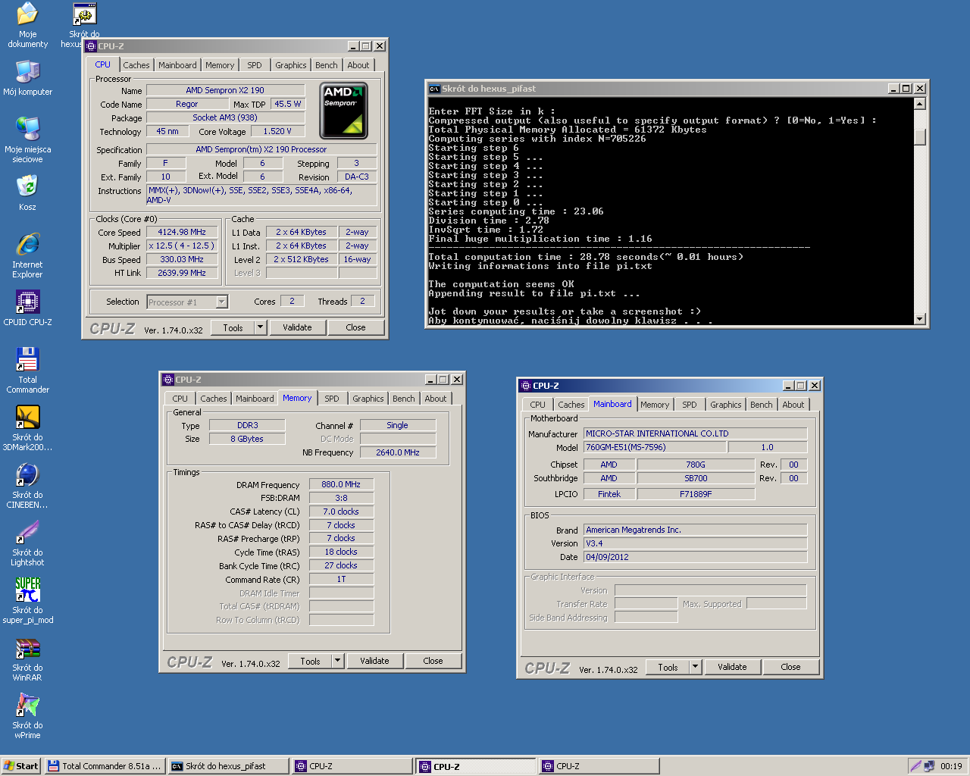
Task: Click AMD Sempron logo in CPU-Z
Action: click(x=343, y=111)
